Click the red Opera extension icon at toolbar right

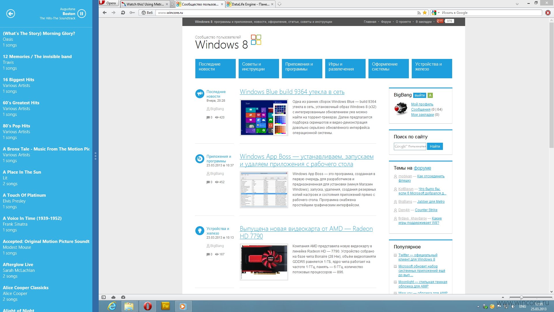[548, 13]
